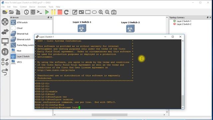Click the zoom in magnifier icon
Viewport: 213px width, 120px height.
[101, 12]
